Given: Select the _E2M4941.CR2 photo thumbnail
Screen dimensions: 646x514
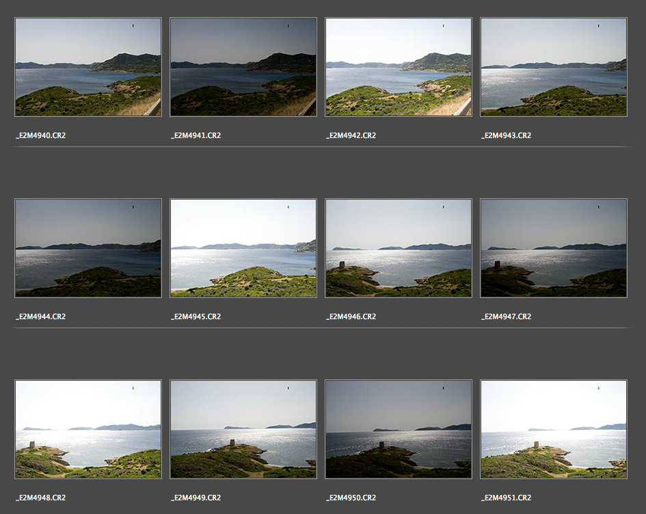Looking at the screenshot, I should pyautogui.click(x=243, y=67).
